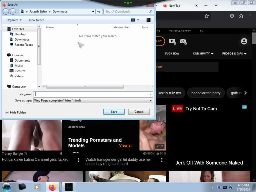Click the dark folder icon on the taskbar

[x=22, y=187]
